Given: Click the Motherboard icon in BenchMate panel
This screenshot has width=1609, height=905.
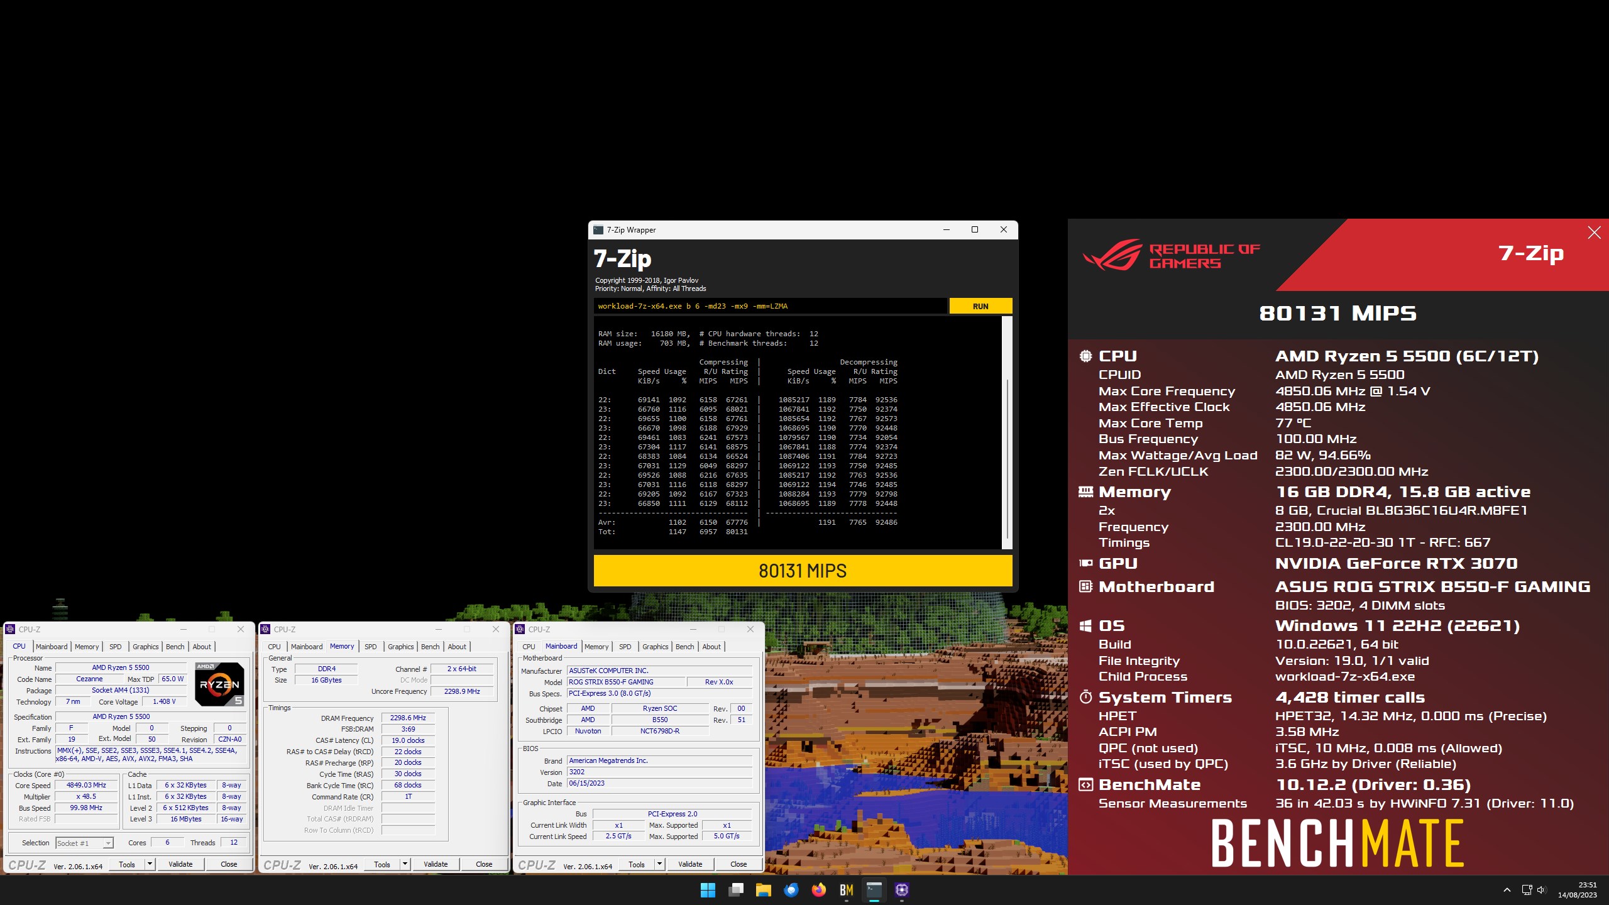Looking at the screenshot, I should 1085,586.
